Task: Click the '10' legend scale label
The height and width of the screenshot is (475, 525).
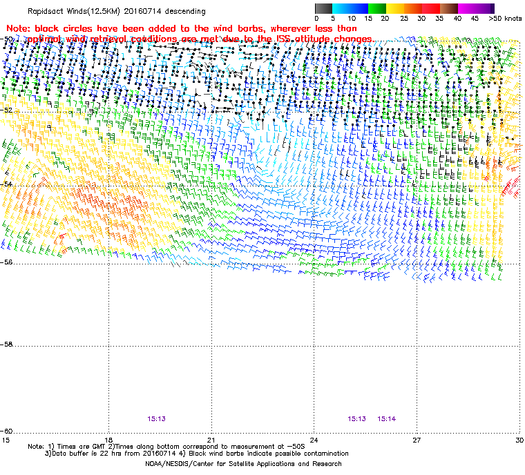Action: coord(352,19)
